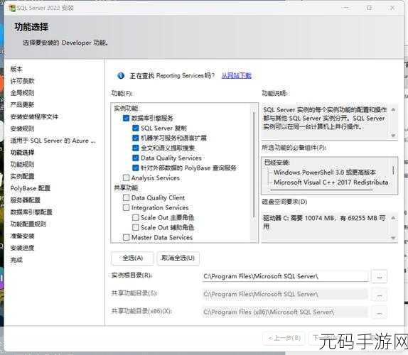Uncheck the SQL Server 复制 checkbox
Viewport: 408px width, 355px height.
135,128
